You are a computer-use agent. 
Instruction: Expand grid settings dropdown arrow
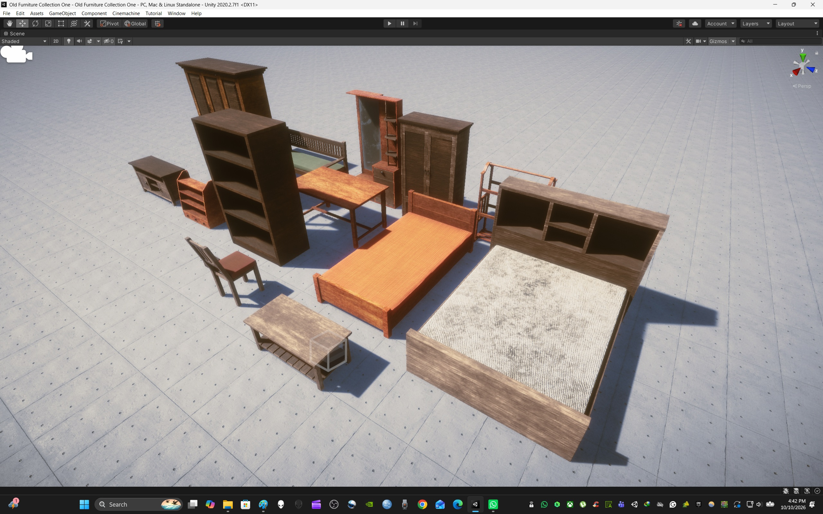pos(129,41)
